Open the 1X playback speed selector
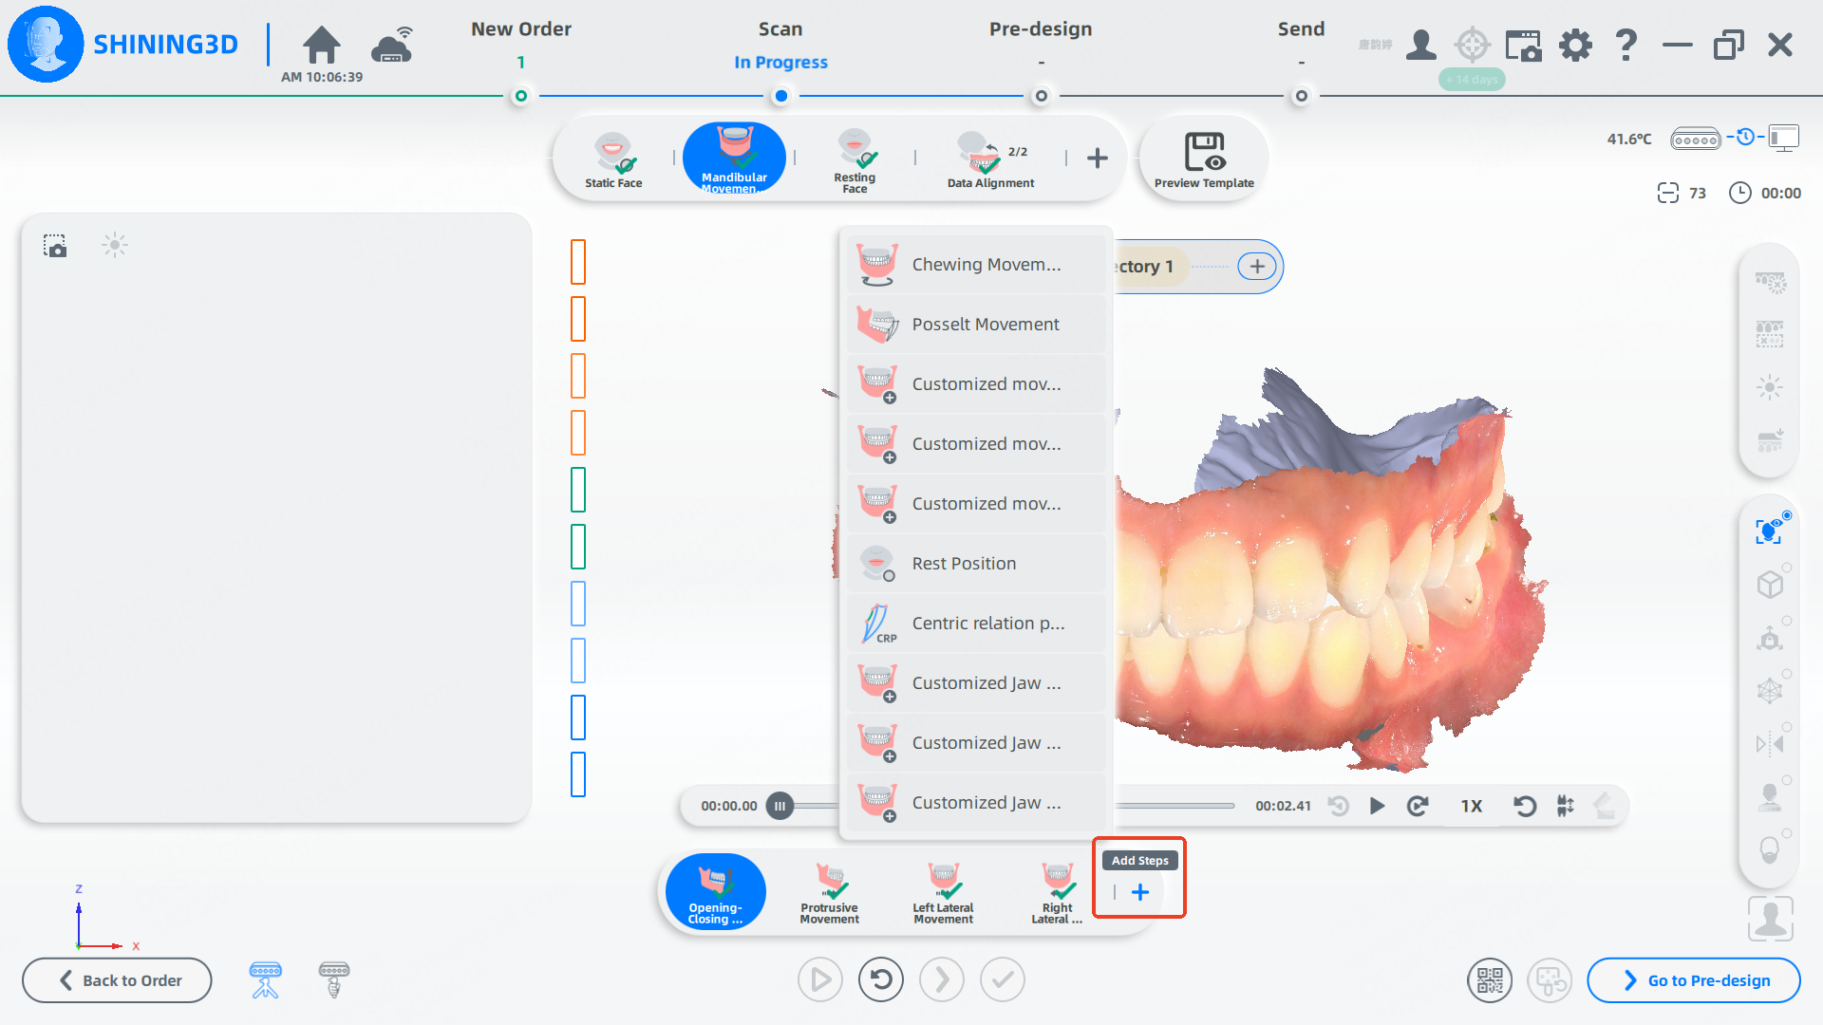 [1471, 806]
